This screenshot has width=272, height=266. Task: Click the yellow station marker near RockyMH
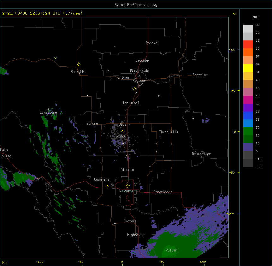pos(79,64)
